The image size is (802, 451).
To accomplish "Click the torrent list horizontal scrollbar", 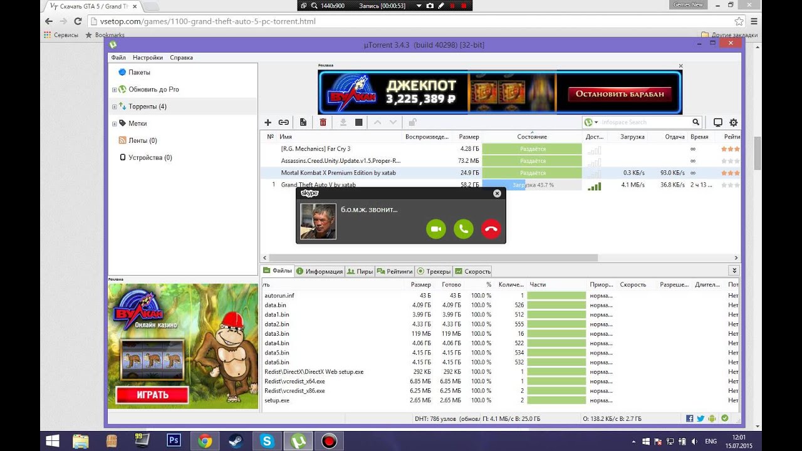I will [432, 257].
